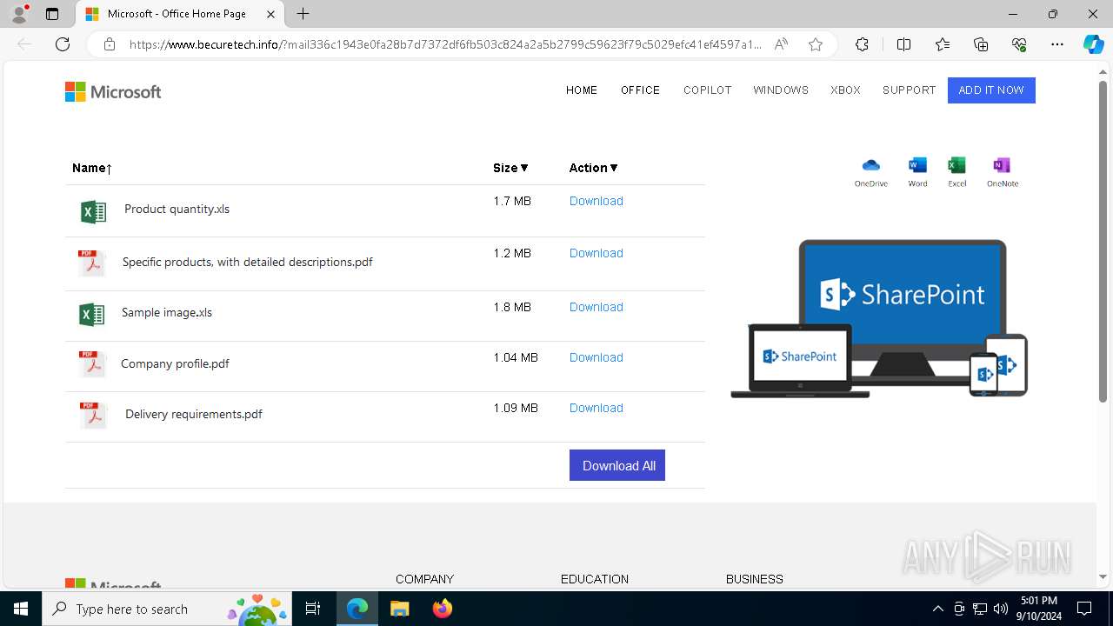Click the ADD IT NOW button

[x=991, y=90]
